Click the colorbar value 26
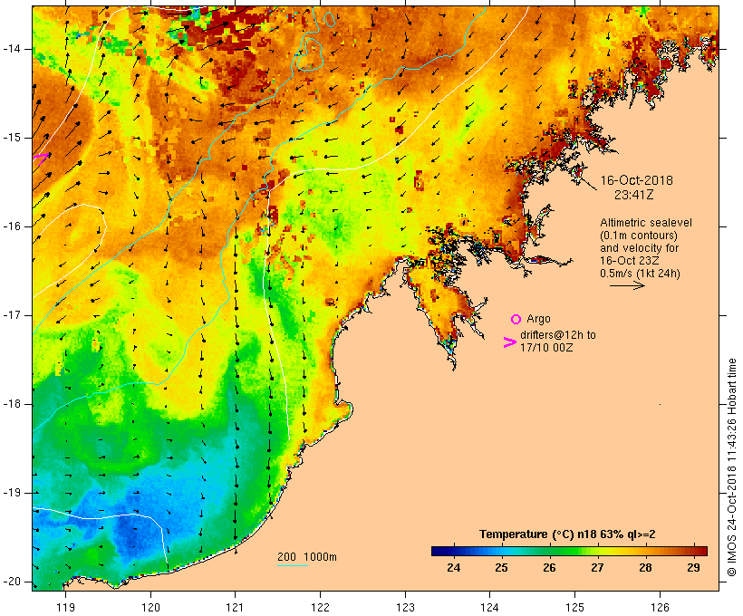743x616 pixels. (x=549, y=567)
